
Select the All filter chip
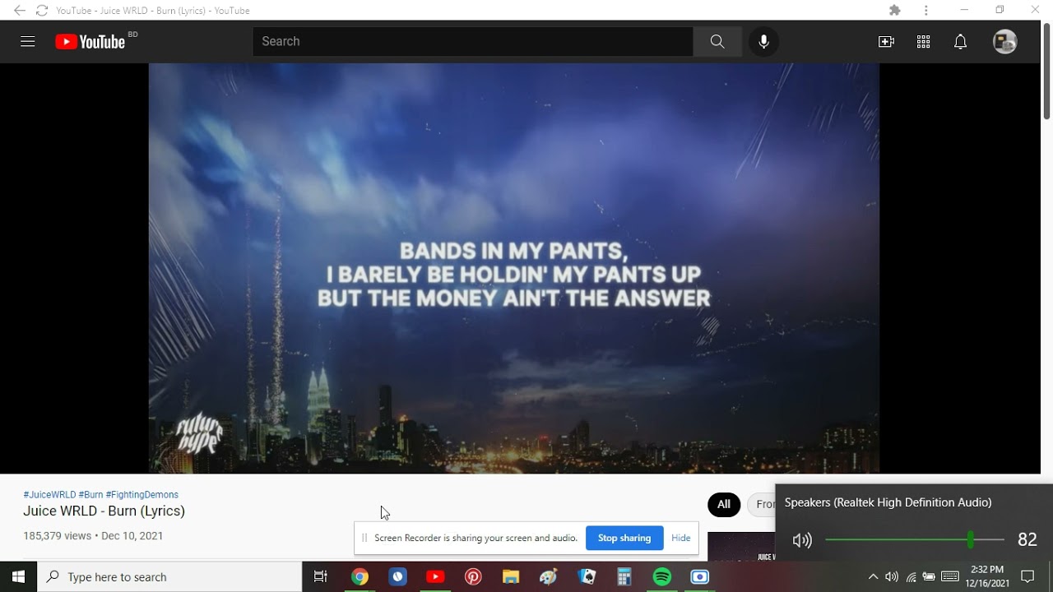point(724,504)
